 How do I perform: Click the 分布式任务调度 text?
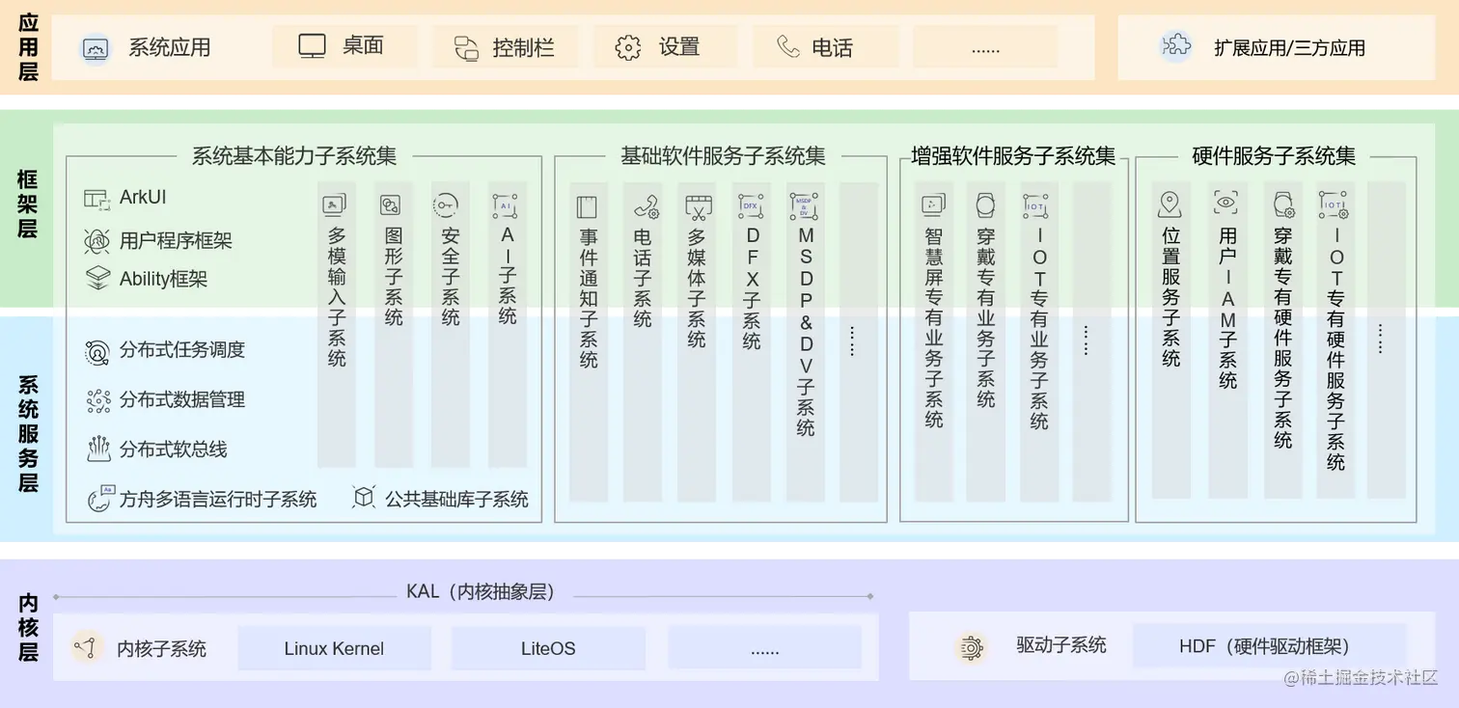(182, 350)
